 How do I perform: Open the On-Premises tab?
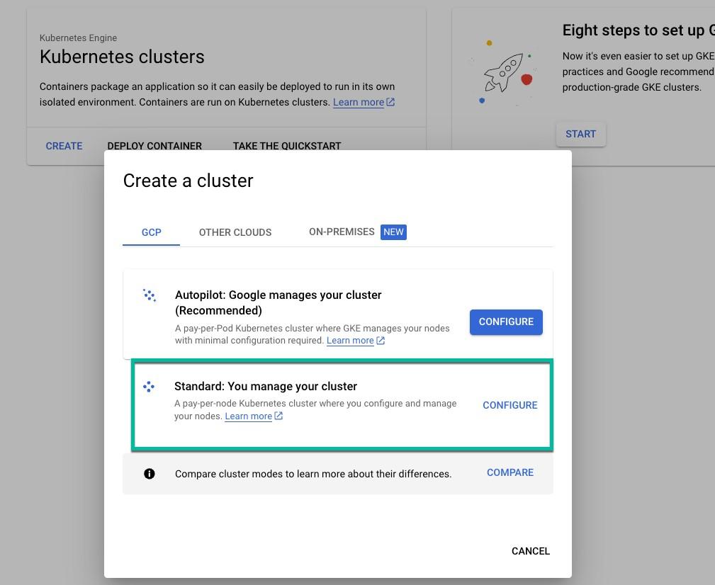pyautogui.click(x=342, y=232)
